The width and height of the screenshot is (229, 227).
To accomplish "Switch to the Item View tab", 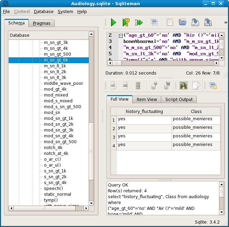I will [x=147, y=99].
